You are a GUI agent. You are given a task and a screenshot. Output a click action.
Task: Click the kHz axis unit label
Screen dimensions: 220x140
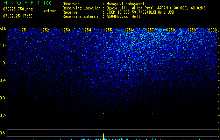point(3,28)
